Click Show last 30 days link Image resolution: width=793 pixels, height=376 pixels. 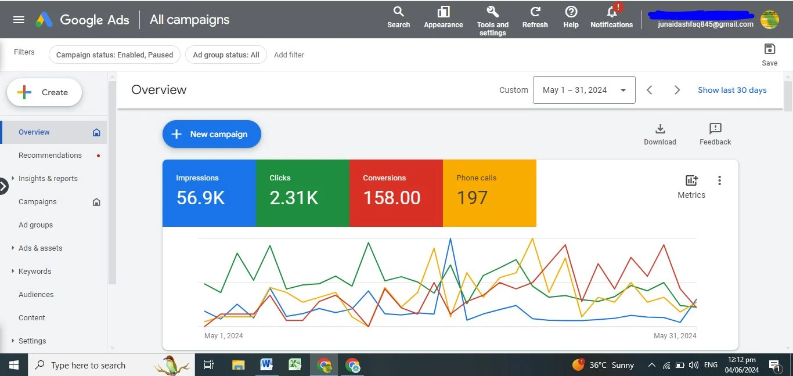coord(732,90)
